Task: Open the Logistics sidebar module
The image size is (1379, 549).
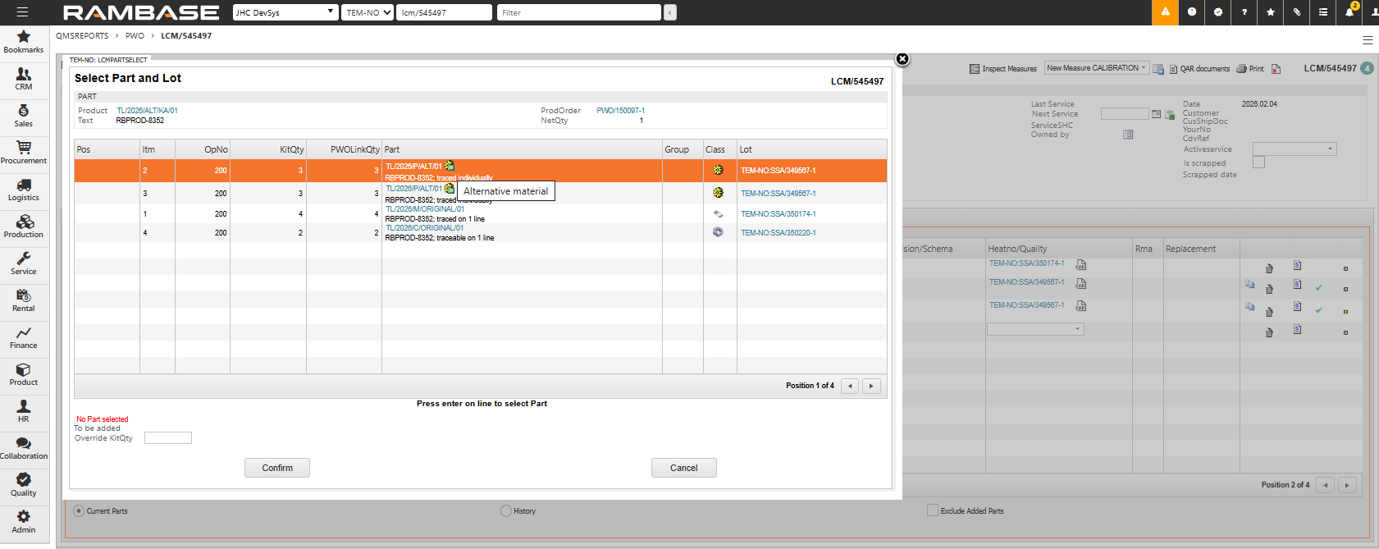Action: (24, 189)
